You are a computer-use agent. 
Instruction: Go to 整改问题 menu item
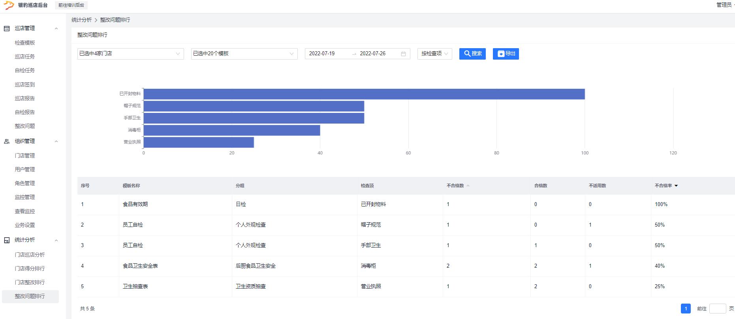[25, 126]
